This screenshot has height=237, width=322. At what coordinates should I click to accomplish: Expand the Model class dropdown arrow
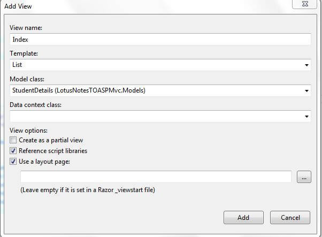[306, 91]
